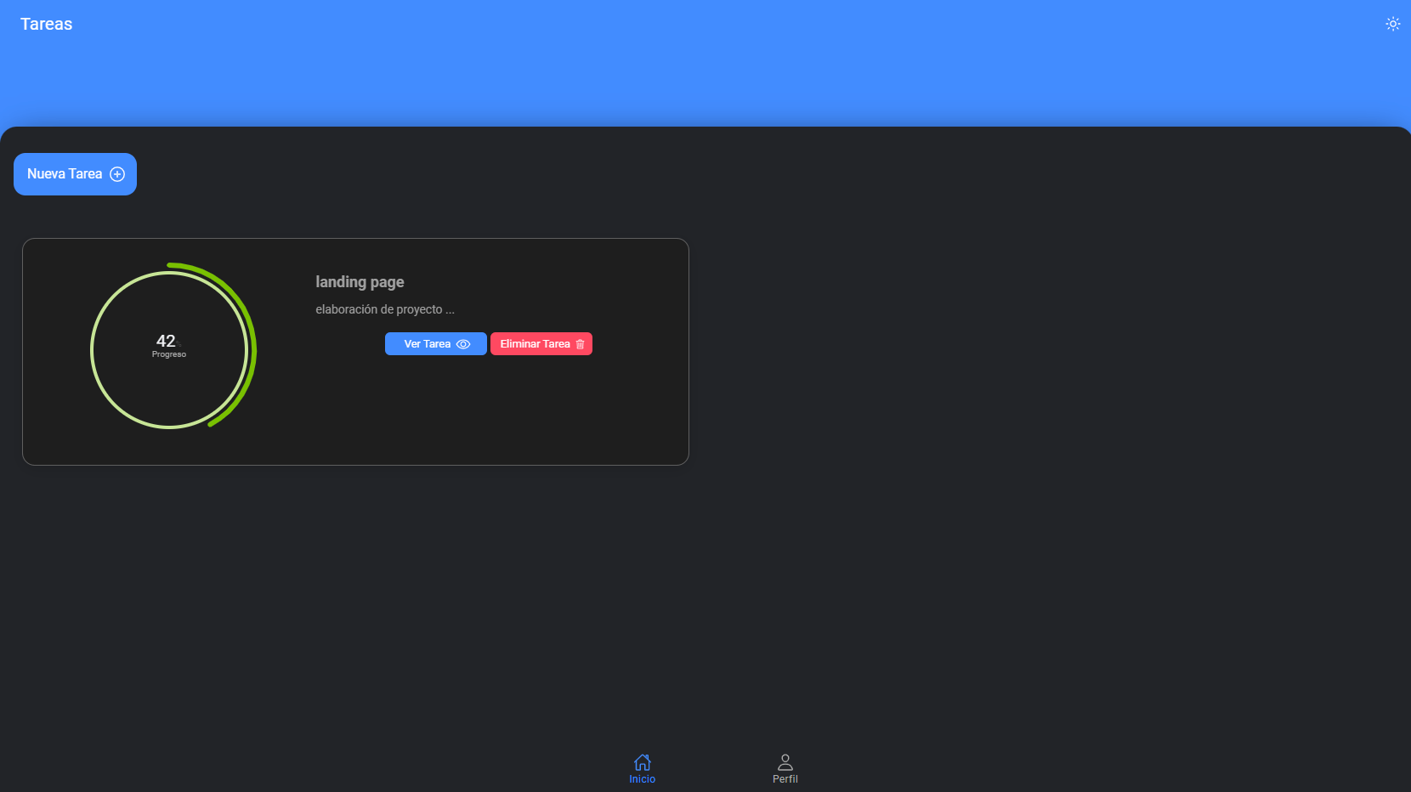Select the house icon in bottom navigation

(x=643, y=761)
